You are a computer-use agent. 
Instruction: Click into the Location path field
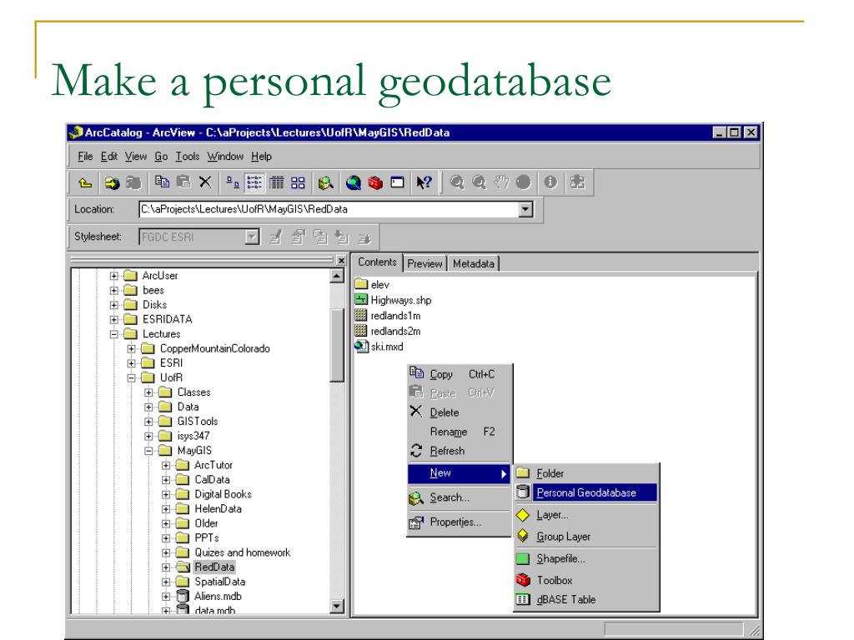tap(329, 209)
